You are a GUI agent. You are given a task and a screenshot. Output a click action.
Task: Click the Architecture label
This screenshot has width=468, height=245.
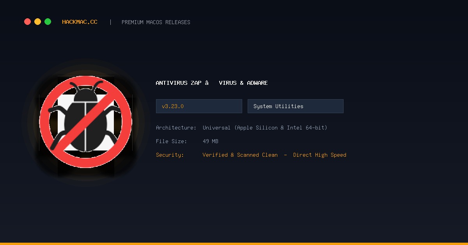click(x=176, y=128)
